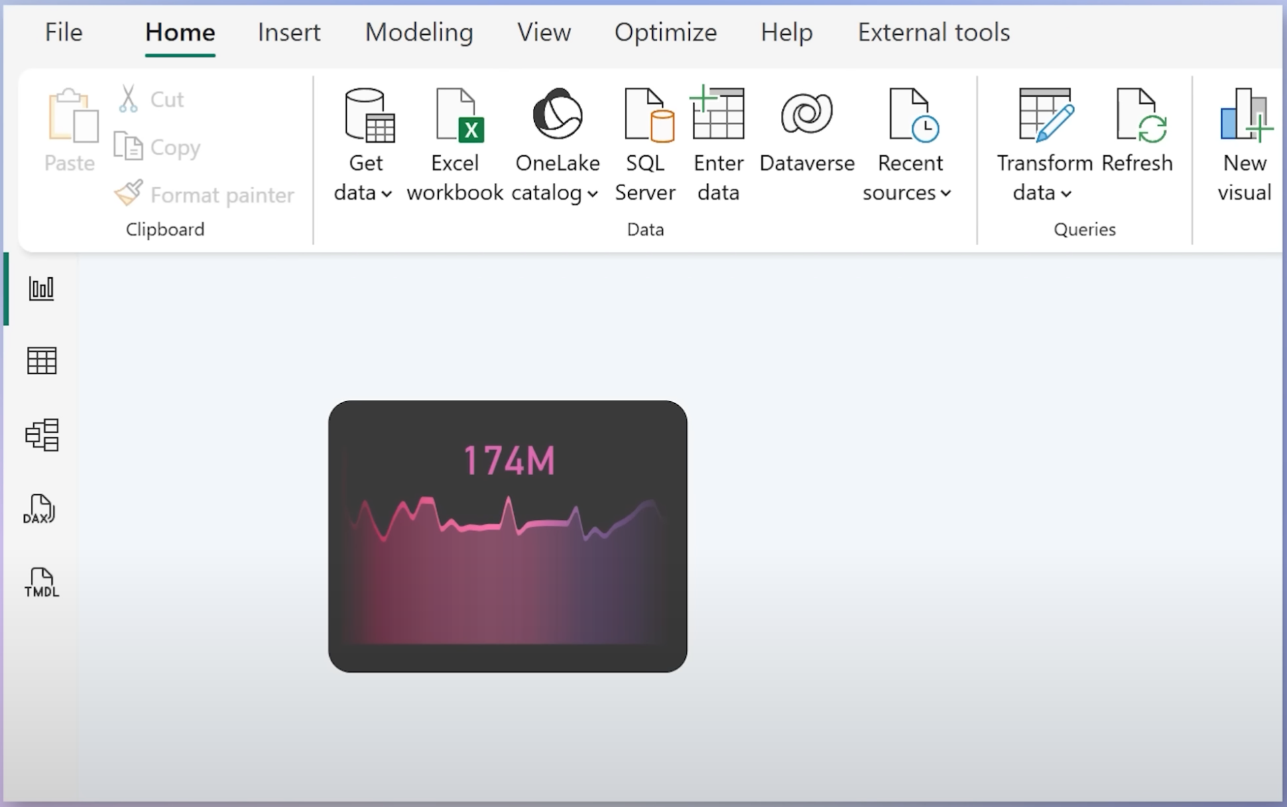Open the Modeling tab

(419, 32)
